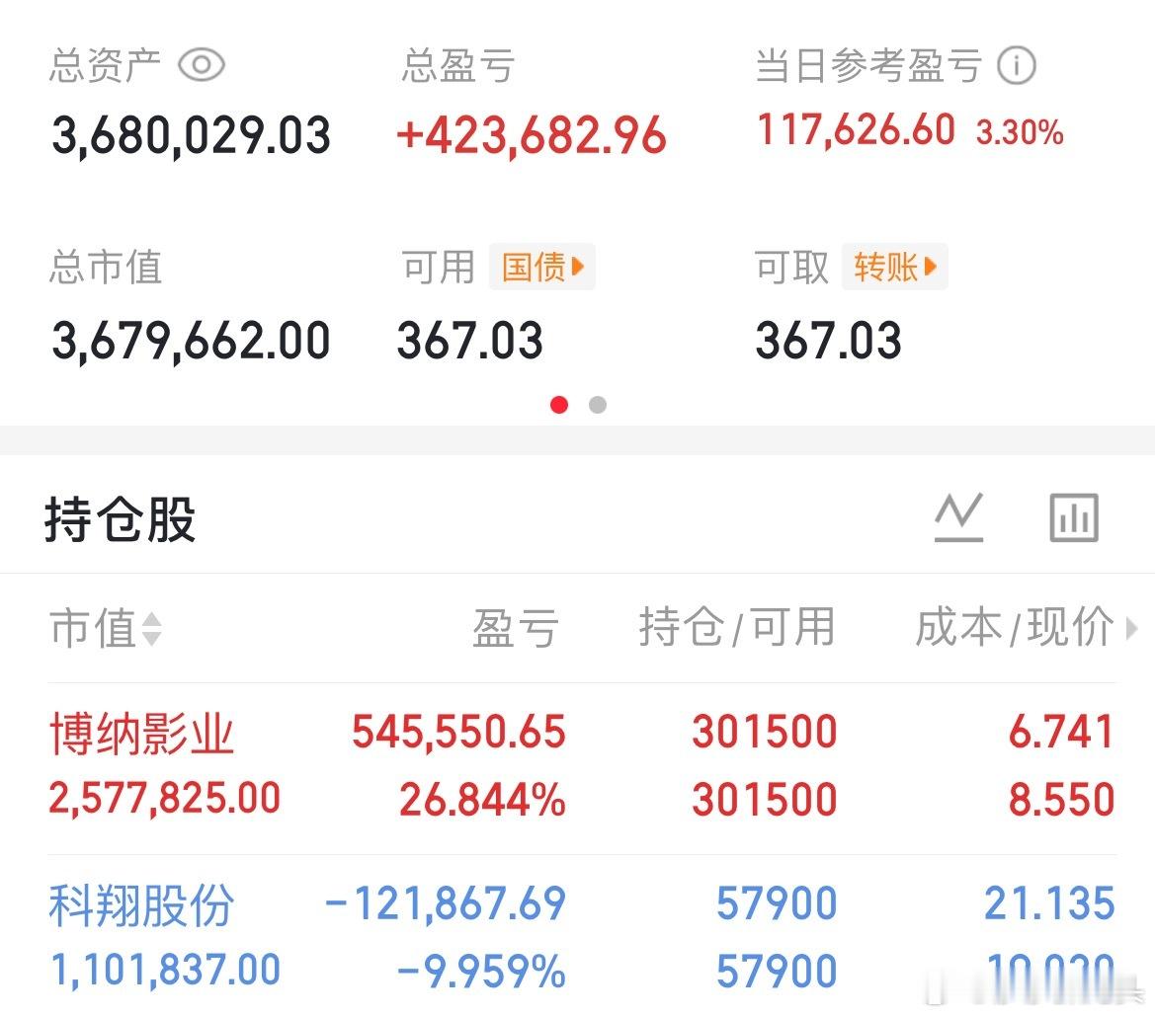
Task: Expand the 转账 quick entry
Action: point(895,267)
